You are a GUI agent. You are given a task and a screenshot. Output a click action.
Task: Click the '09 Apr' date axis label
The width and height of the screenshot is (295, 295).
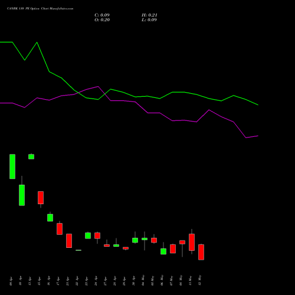point(11,281)
